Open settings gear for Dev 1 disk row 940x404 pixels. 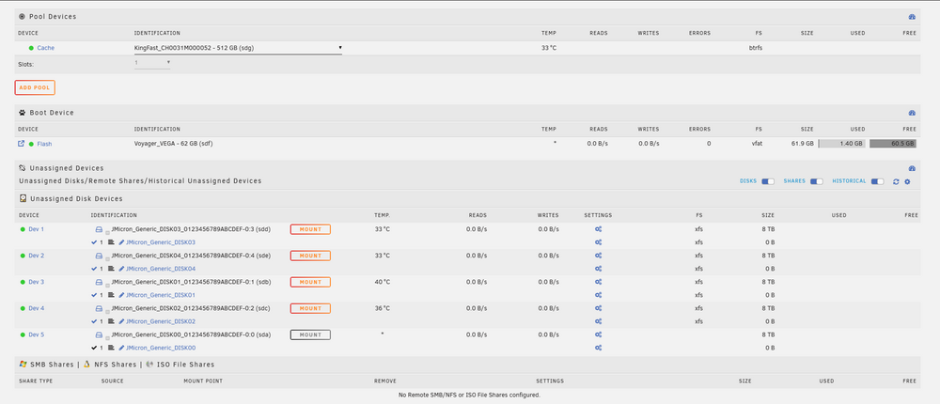pos(598,229)
